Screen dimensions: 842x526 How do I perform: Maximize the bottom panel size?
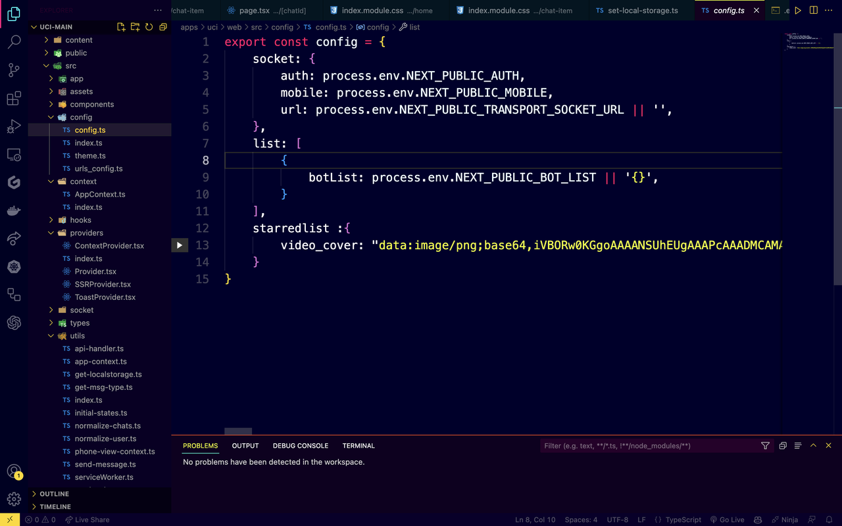pos(813,446)
